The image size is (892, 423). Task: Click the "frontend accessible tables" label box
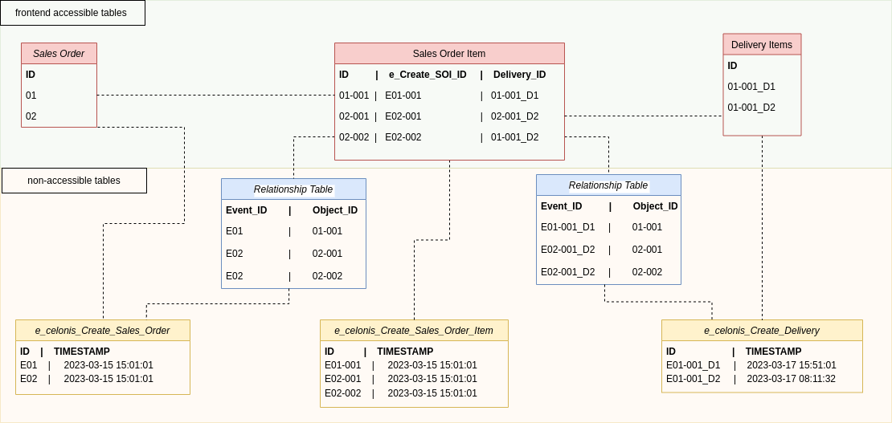pyautogui.click(x=72, y=13)
